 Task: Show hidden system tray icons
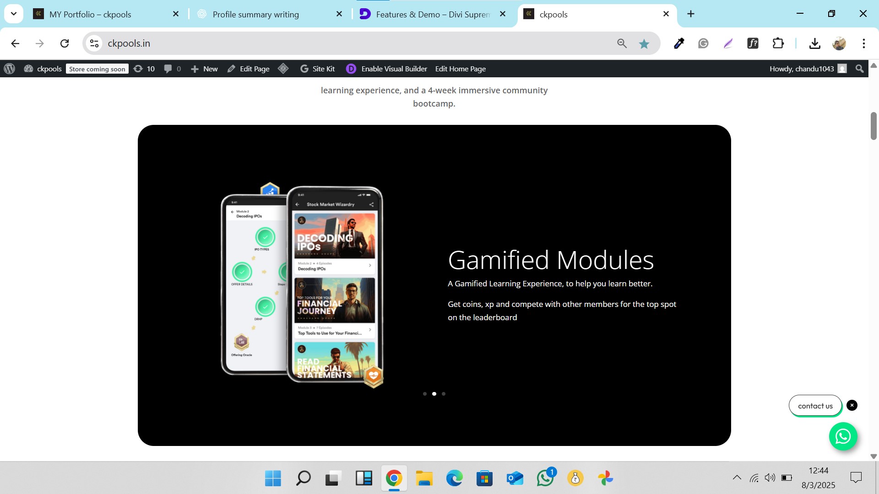pos(737,478)
